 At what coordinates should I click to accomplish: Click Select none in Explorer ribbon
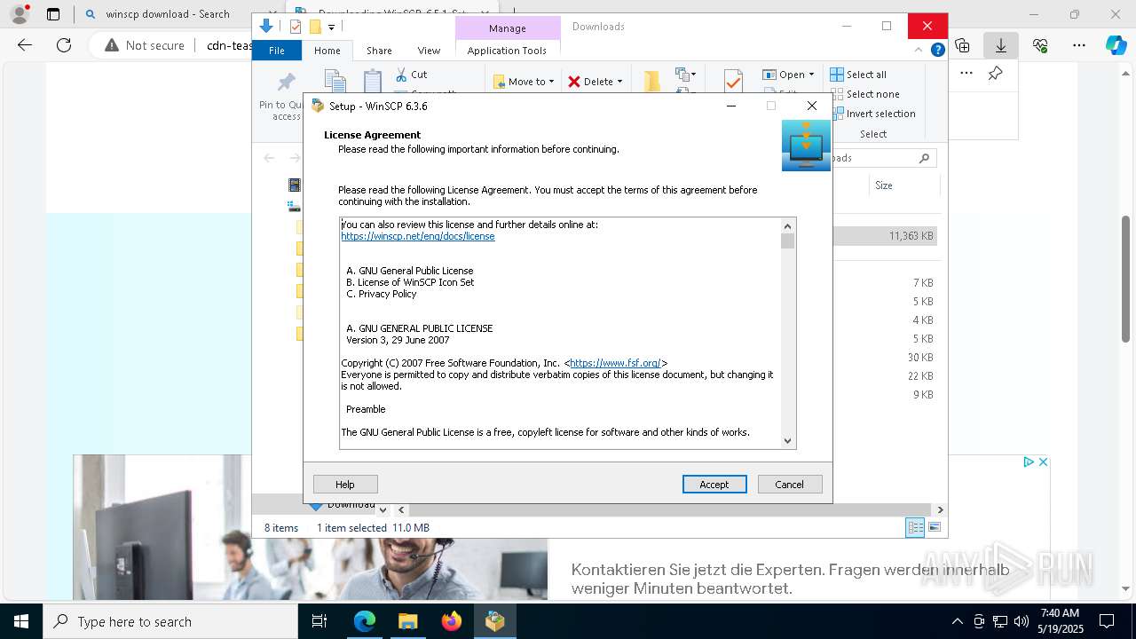[x=864, y=94]
